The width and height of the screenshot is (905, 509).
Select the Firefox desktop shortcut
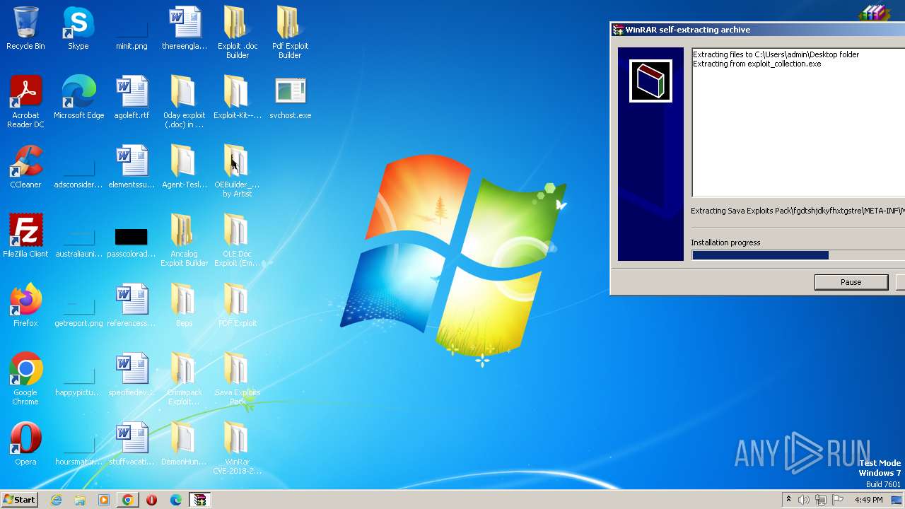[x=25, y=305]
